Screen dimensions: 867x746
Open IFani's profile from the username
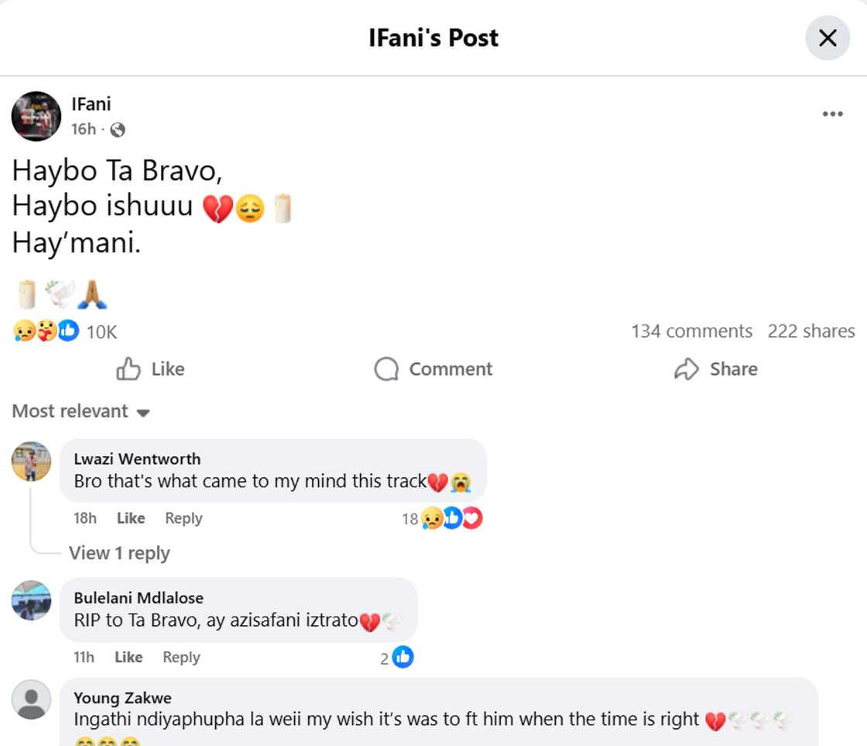point(91,103)
